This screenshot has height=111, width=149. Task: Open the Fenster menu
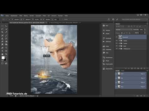pos(60,16)
